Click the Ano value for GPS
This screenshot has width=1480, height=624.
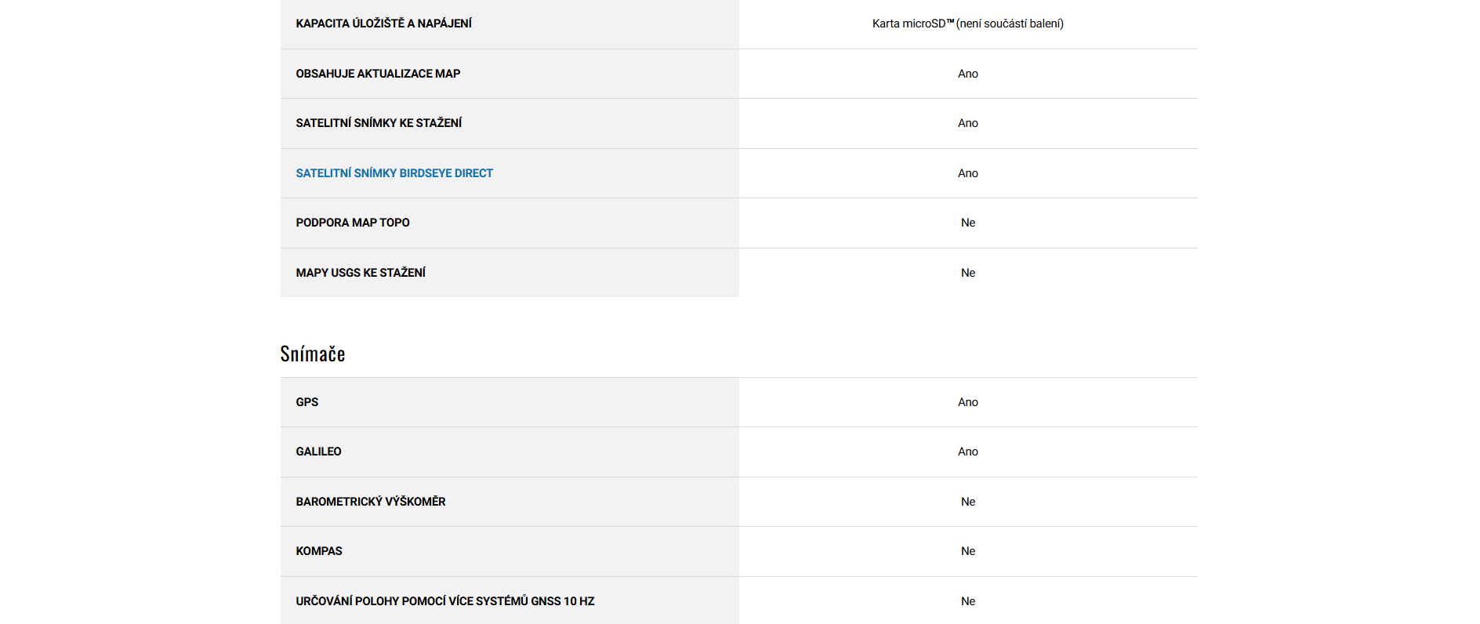coord(968,402)
